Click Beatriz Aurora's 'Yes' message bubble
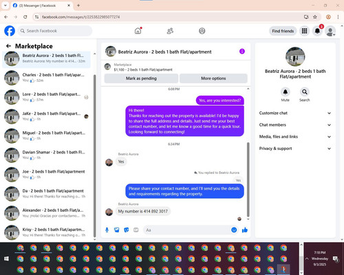Image resolution: width=344 pixels, height=275 pixels. point(121,162)
